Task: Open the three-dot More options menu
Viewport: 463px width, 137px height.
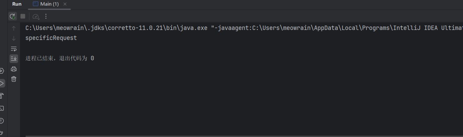Action: pos(46,16)
